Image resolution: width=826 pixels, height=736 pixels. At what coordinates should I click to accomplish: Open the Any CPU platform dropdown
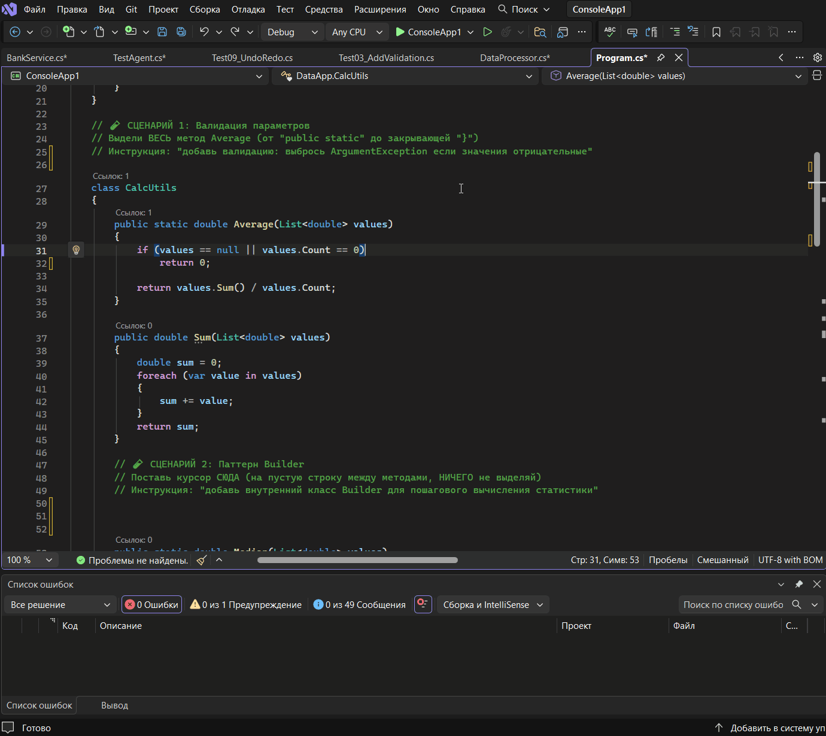coord(357,32)
